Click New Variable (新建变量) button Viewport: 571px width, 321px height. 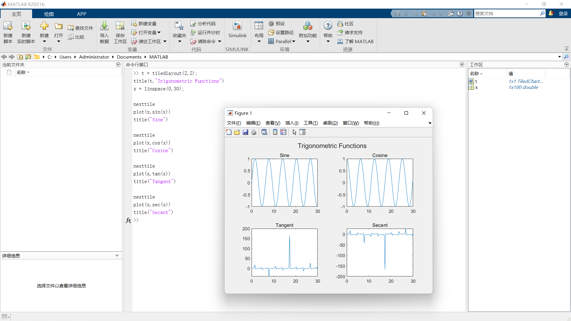pyautogui.click(x=144, y=23)
